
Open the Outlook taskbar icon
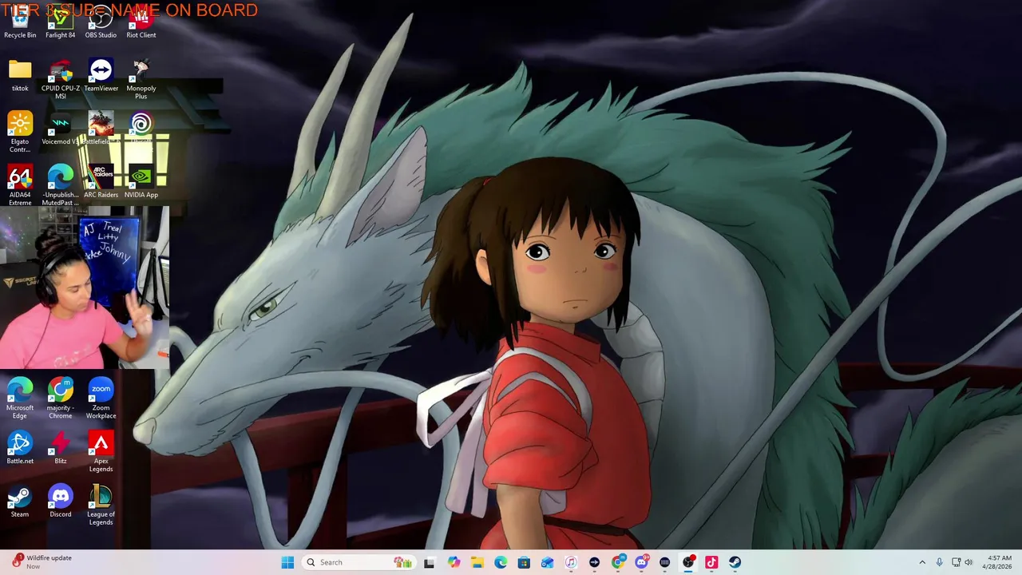coord(547,562)
